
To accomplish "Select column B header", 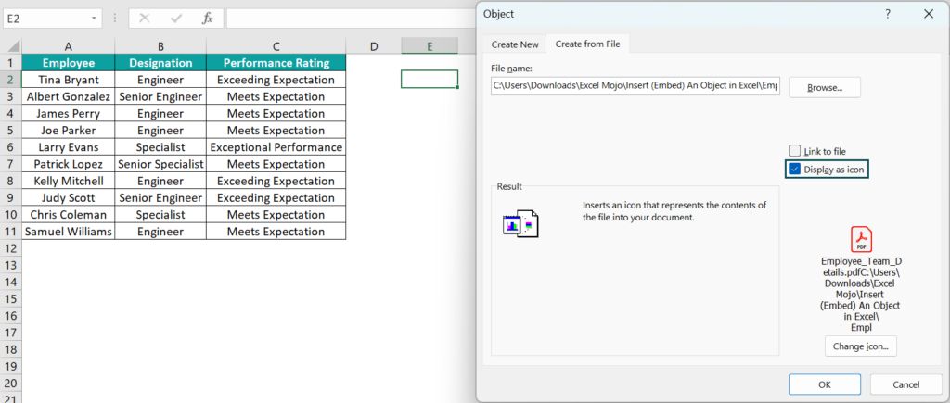I will pyautogui.click(x=160, y=46).
